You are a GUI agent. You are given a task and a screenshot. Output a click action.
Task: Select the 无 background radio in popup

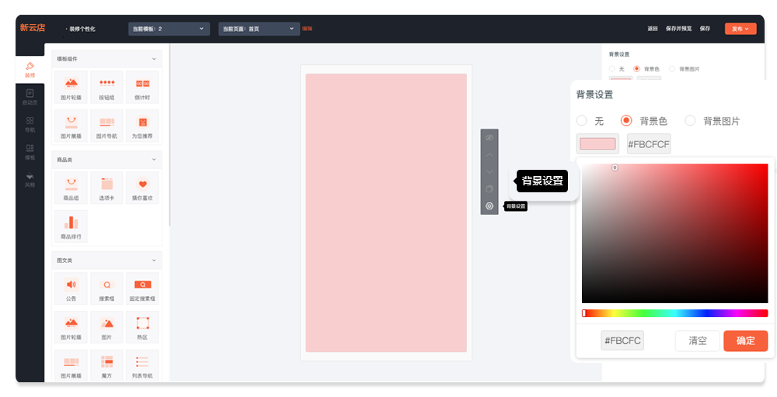coord(582,121)
